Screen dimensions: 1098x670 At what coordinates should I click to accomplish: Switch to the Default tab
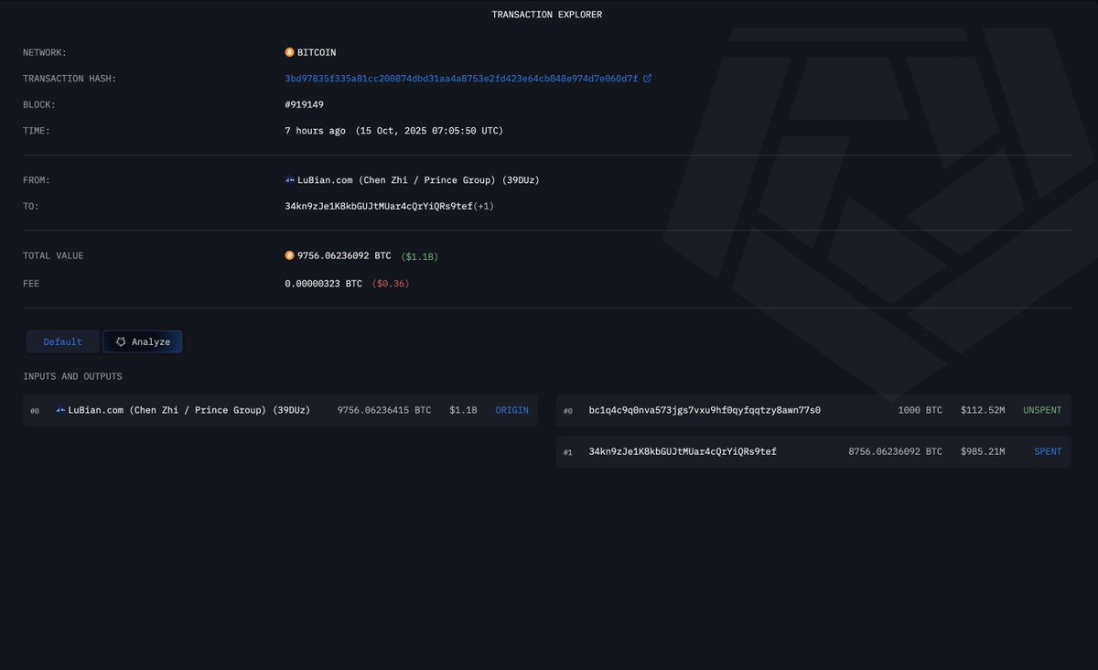coord(62,341)
